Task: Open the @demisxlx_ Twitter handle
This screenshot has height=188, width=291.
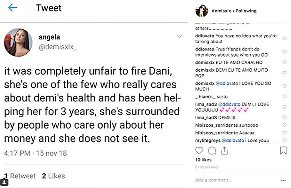Action: point(58,47)
